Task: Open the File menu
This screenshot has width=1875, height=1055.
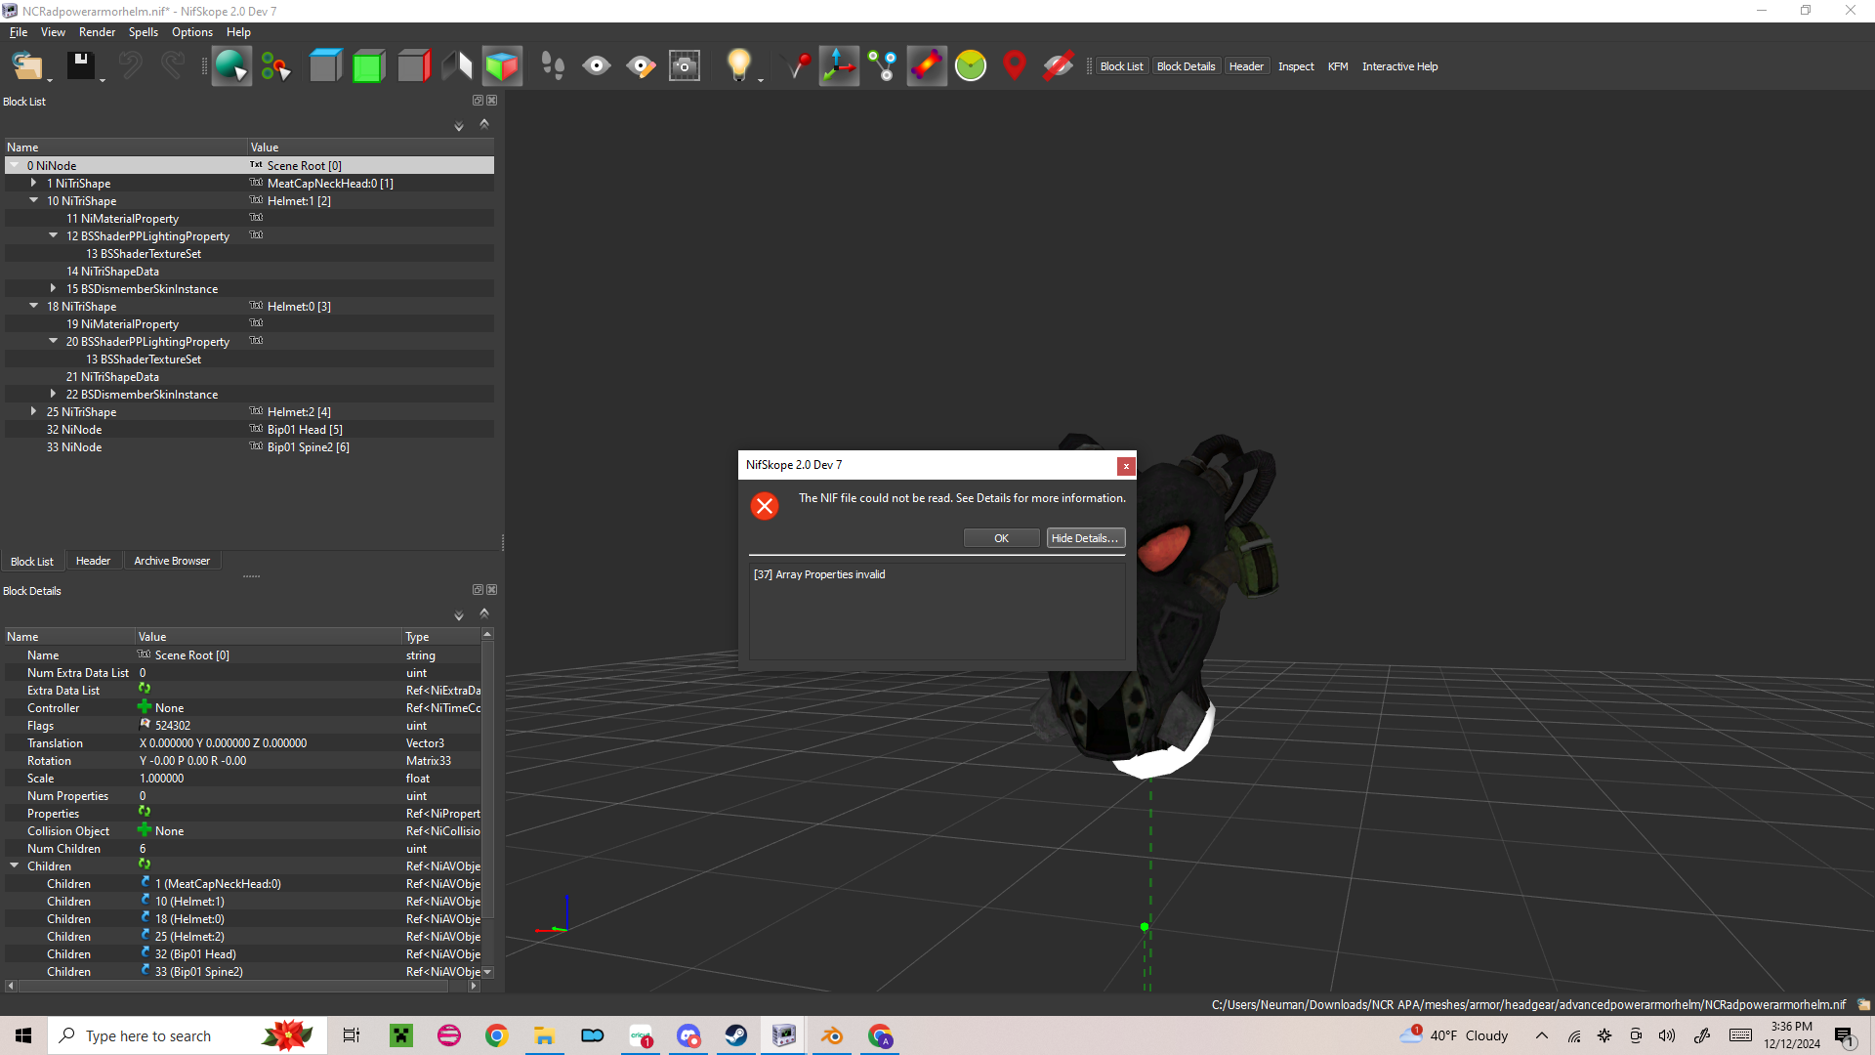Action: coord(19,32)
